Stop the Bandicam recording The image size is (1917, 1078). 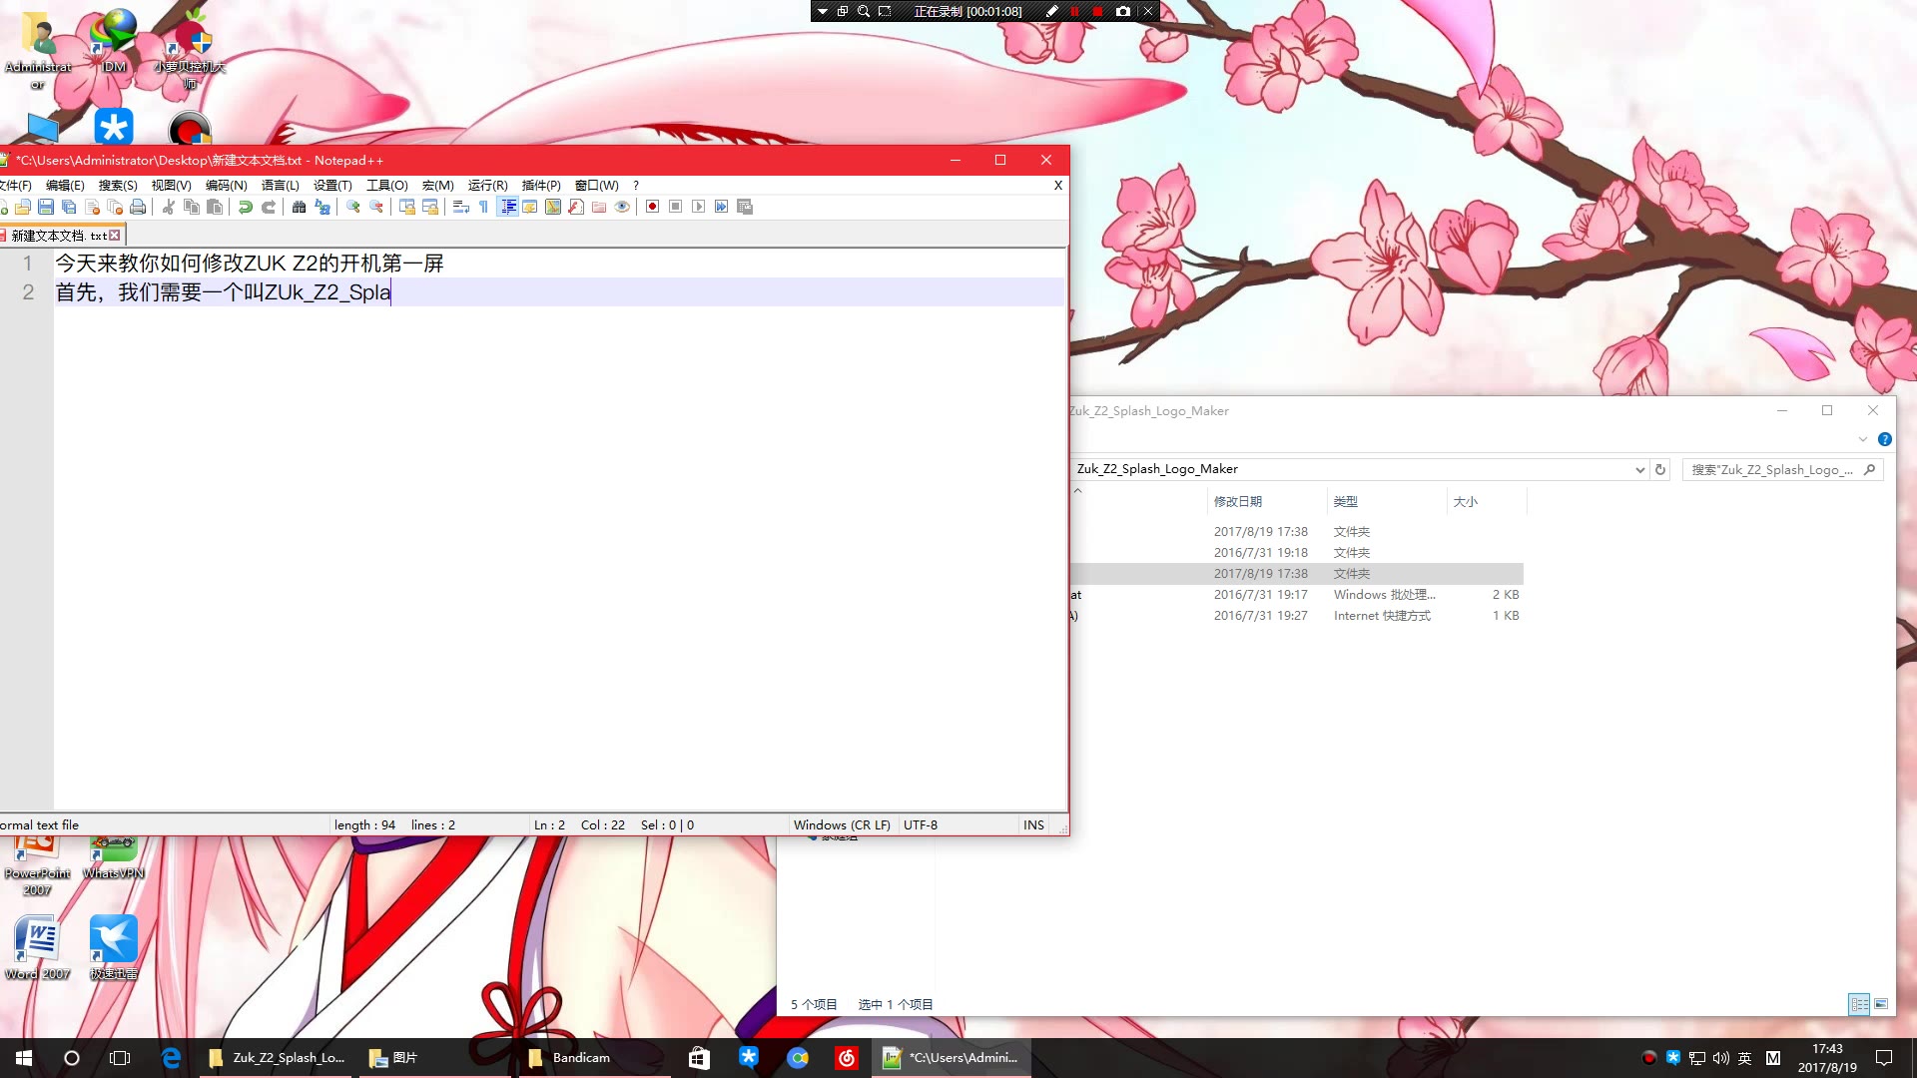[x=1098, y=12]
